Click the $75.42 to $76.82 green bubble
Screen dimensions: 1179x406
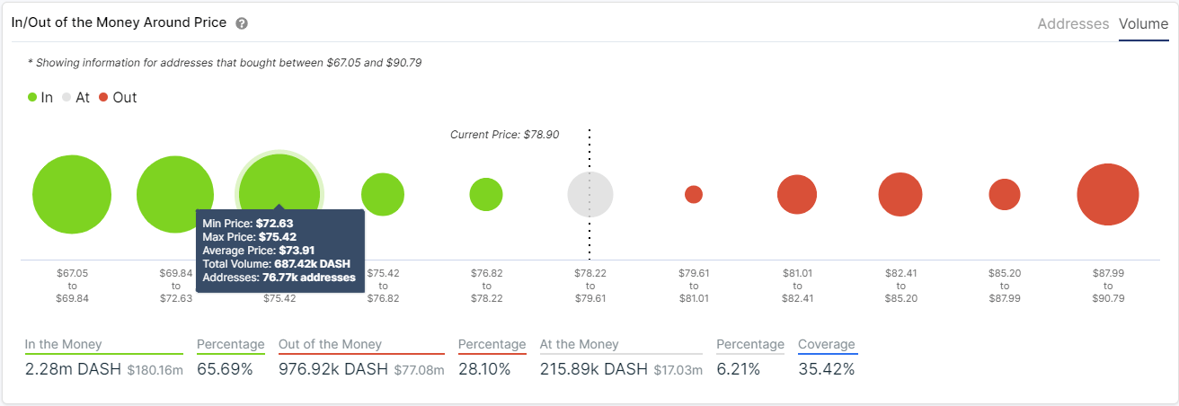383,195
